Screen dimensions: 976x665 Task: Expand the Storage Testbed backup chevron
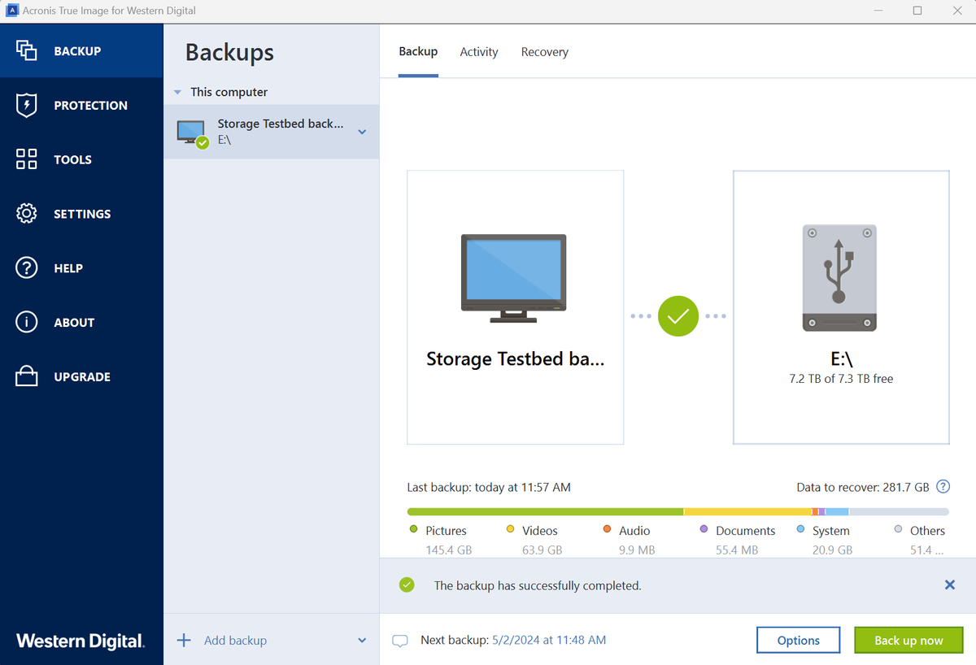pyautogui.click(x=362, y=131)
